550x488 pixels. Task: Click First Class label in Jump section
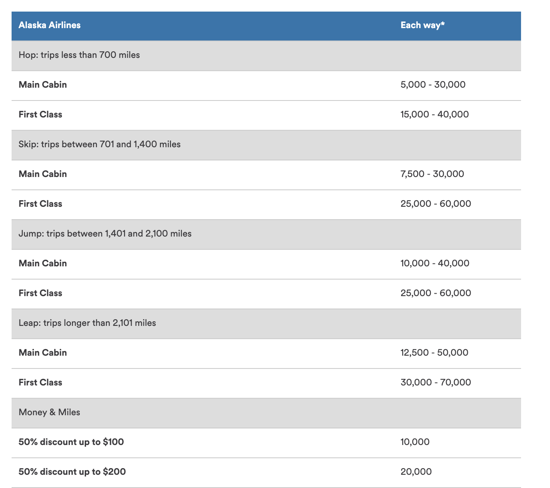pos(41,293)
